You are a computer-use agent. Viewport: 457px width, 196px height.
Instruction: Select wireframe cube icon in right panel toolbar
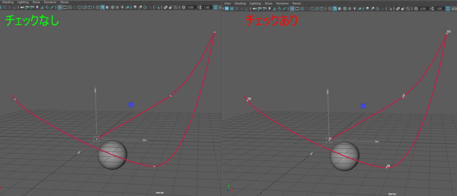click(330, 8)
